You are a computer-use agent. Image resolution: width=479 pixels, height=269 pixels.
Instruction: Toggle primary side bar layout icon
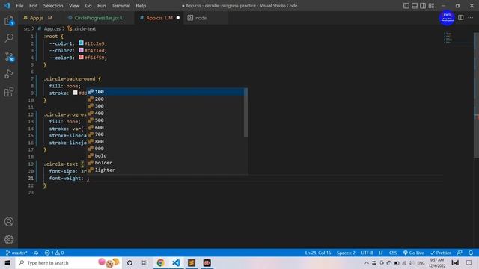(x=406, y=6)
